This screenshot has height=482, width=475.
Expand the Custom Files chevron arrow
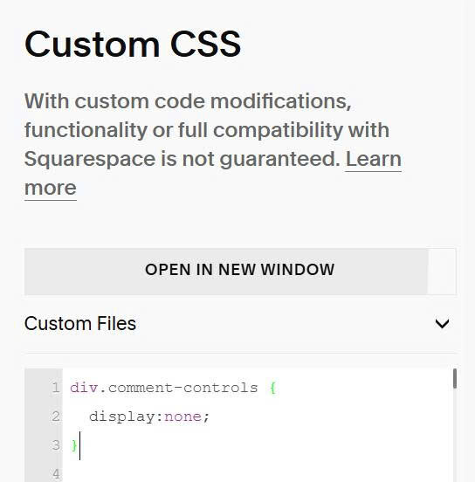coord(442,323)
